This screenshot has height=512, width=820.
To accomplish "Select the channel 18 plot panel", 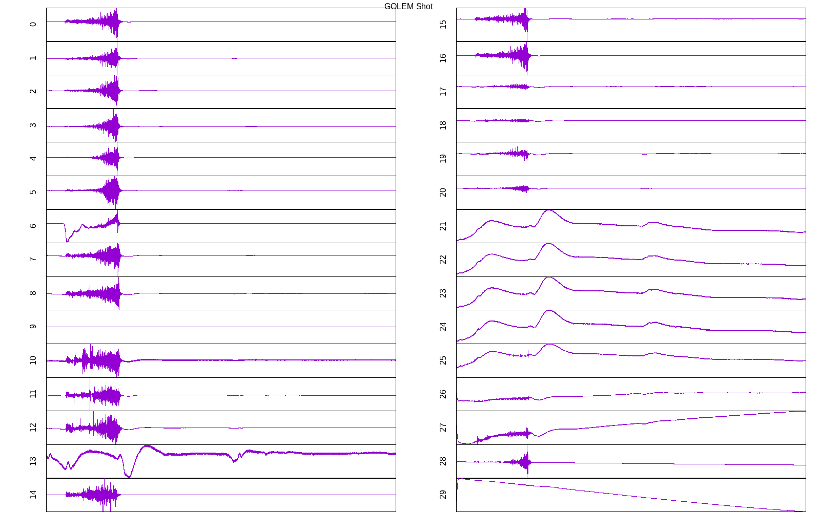I will click(631, 125).
